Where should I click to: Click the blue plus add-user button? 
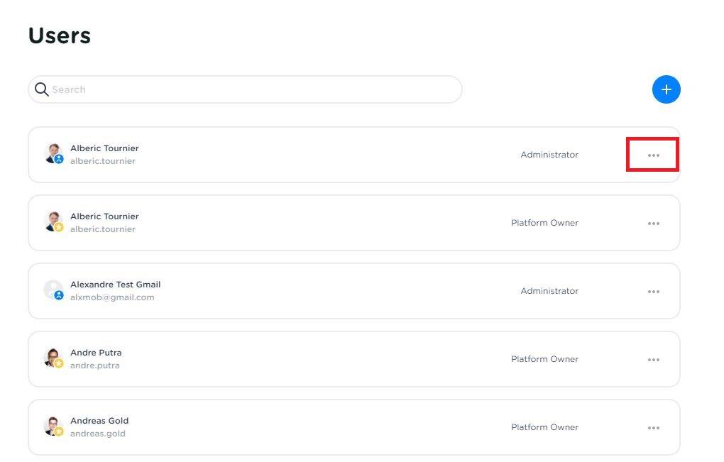click(x=666, y=89)
